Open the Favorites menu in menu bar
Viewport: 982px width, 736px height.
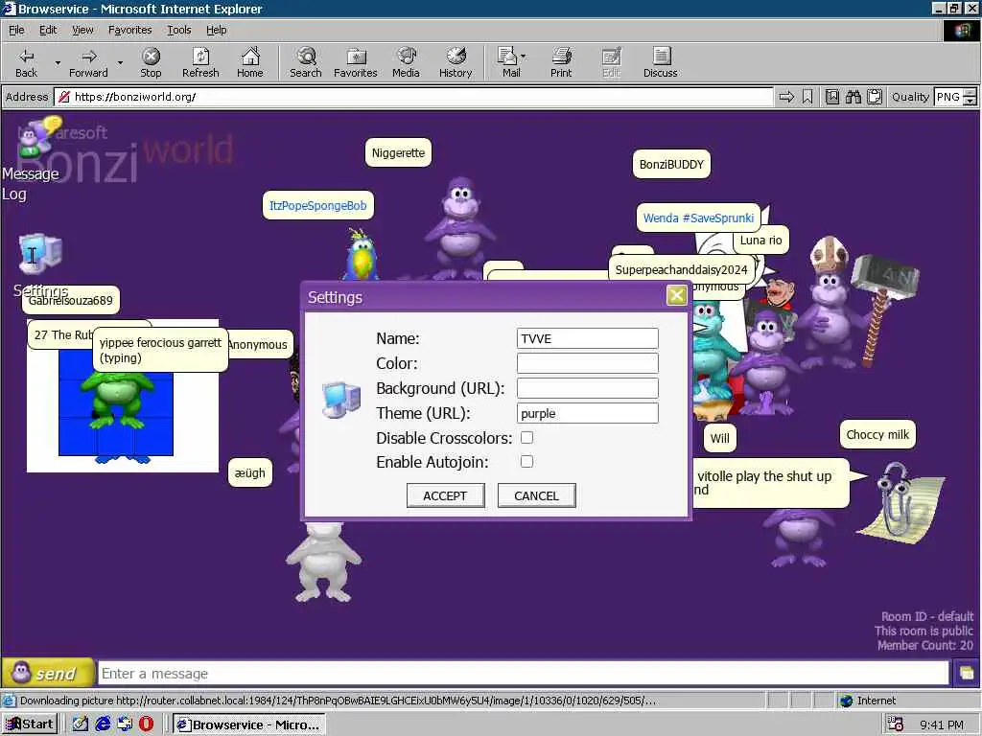click(129, 30)
